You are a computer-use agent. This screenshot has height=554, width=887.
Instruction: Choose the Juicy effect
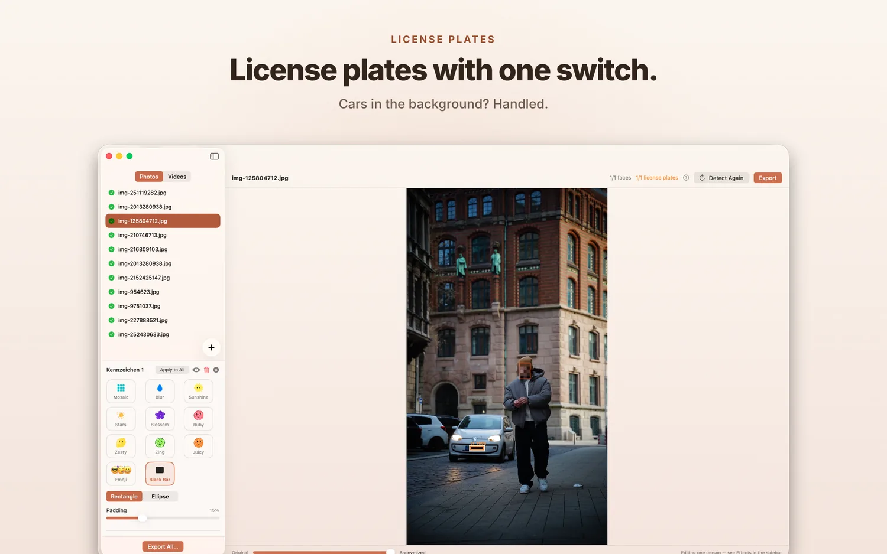199,447
